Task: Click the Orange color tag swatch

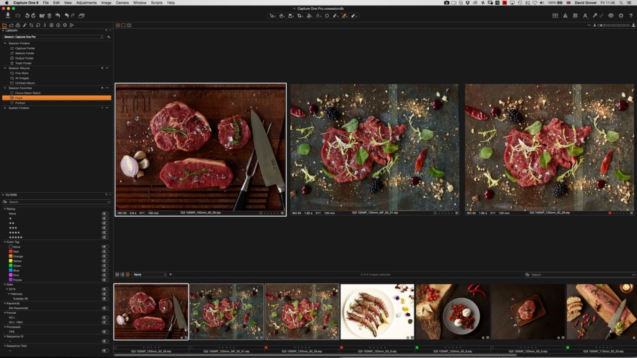Action: point(11,256)
